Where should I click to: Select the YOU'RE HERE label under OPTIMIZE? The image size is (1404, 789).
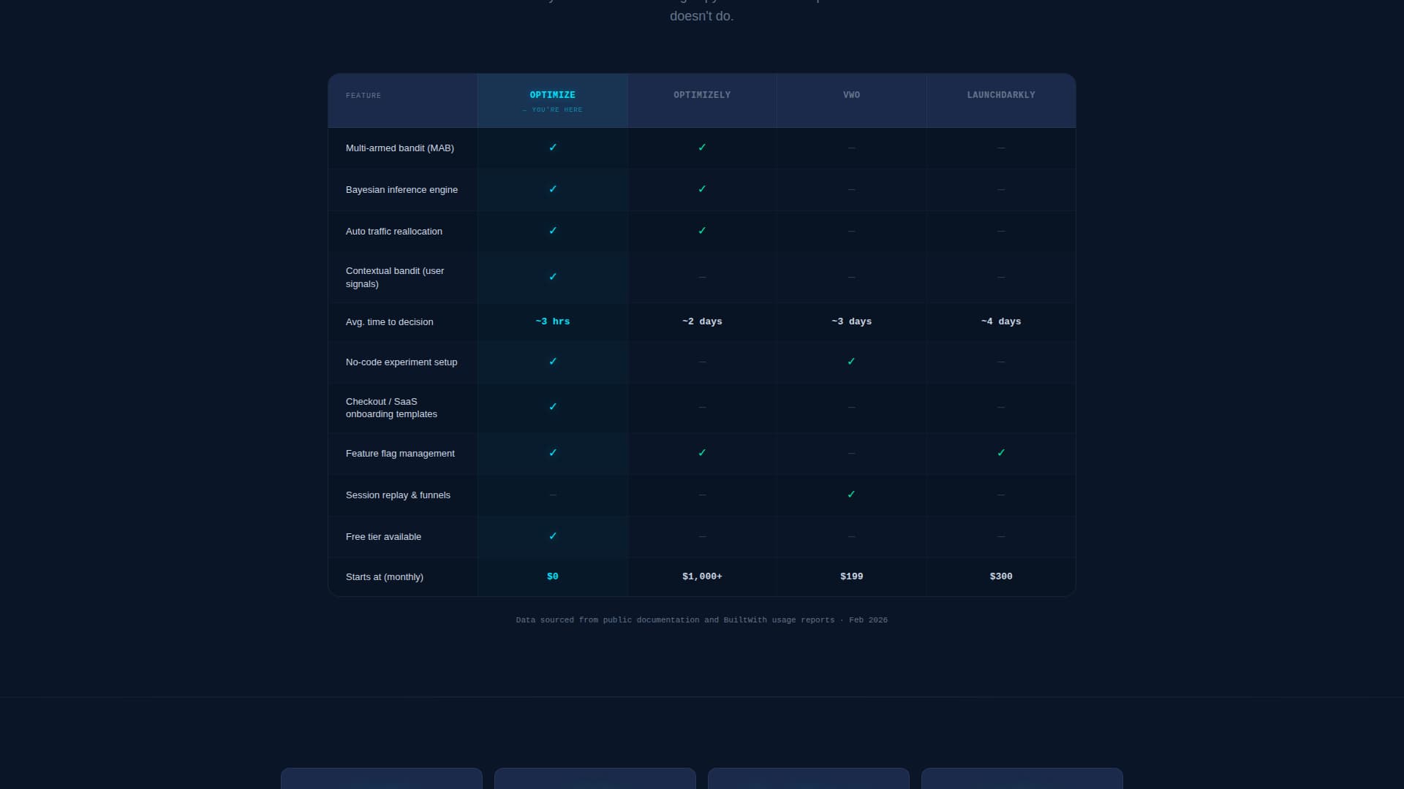click(553, 110)
